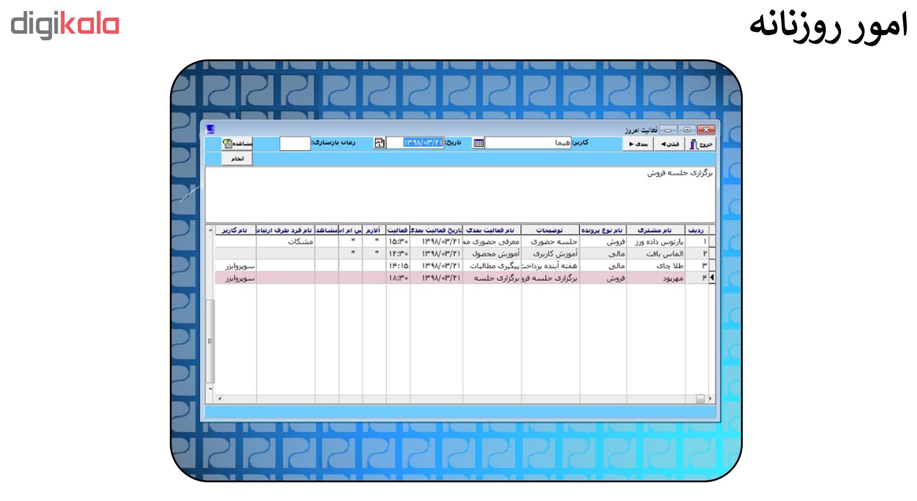Click file type cell فروش in مهربود row
917x501 pixels.
pyautogui.click(x=603, y=278)
